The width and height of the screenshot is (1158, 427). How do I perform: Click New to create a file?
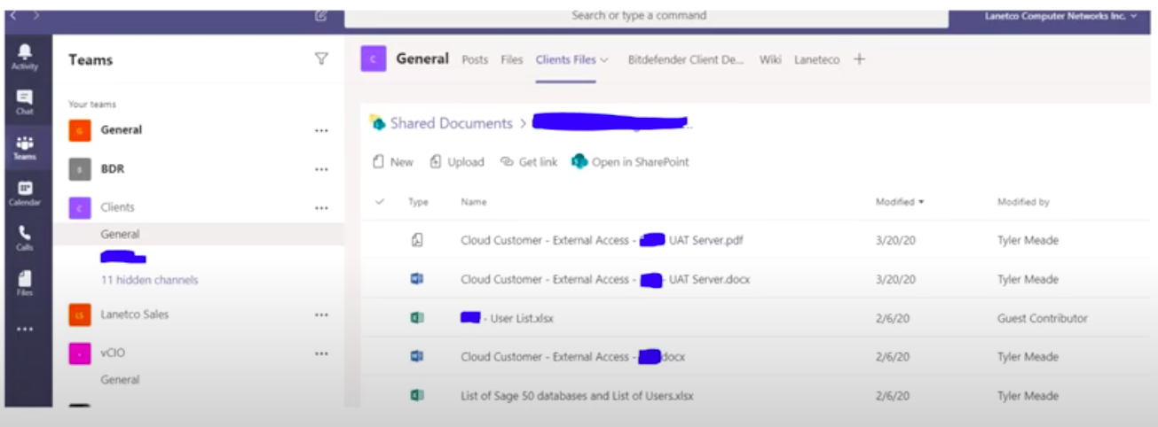coord(393,162)
